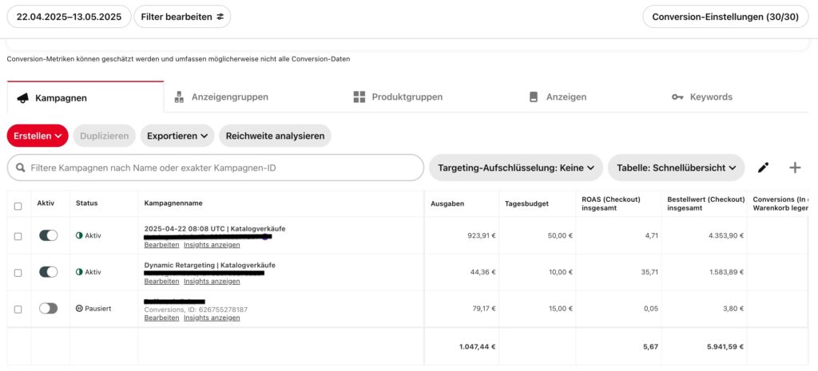Open Targeting-Aufschlüsselung: Keine dropdown
Screen dimensions: 818x371
pos(516,168)
